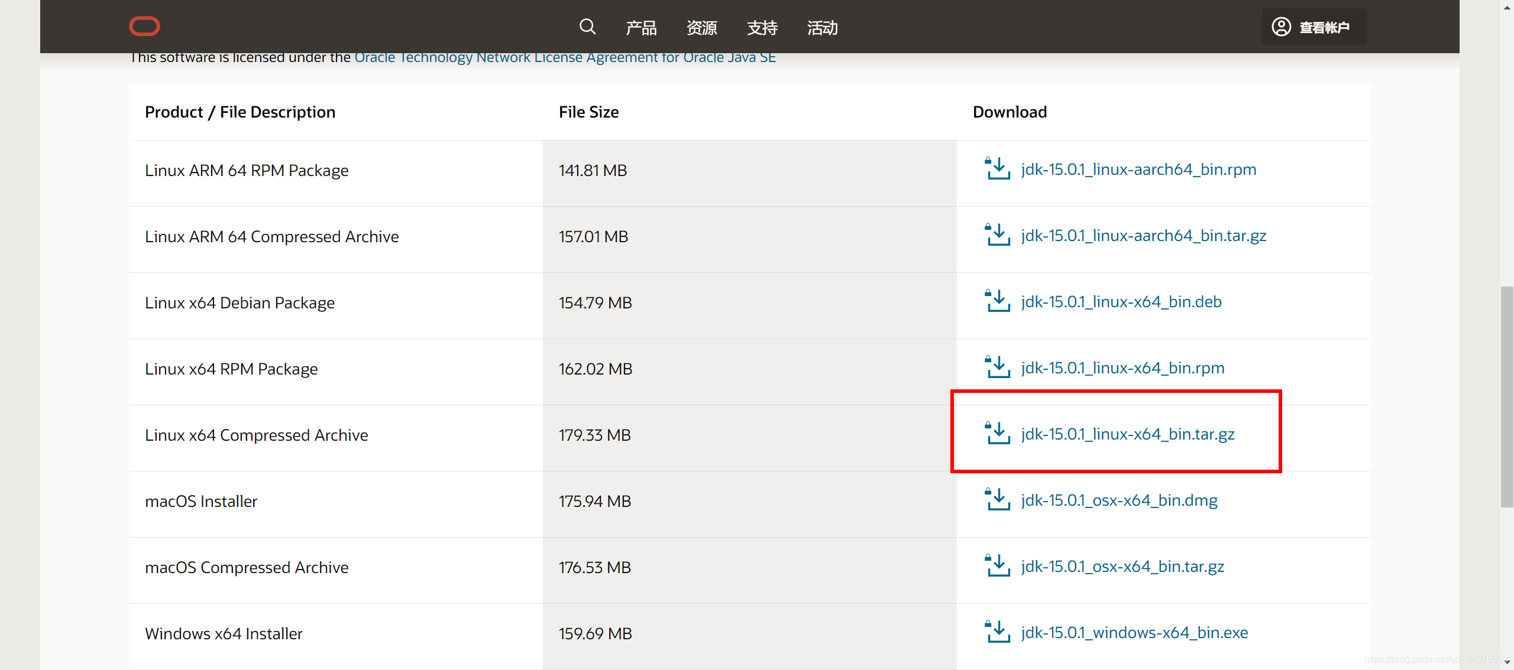
Task: Click download icon for linux-aarch64_bin.rpm
Action: click(997, 169)
